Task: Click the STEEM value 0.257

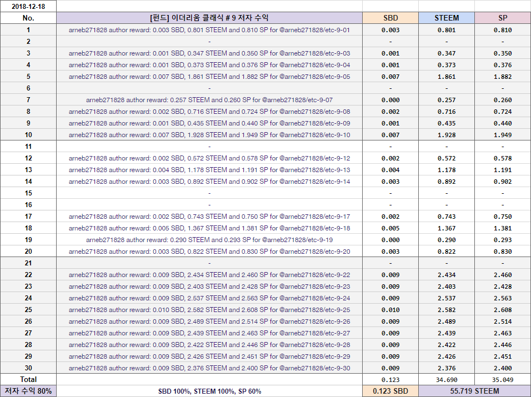Action: (447, 100)
